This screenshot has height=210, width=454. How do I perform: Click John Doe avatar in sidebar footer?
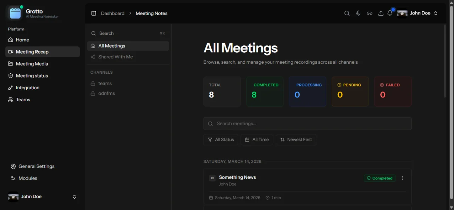(x=13, y=197)
